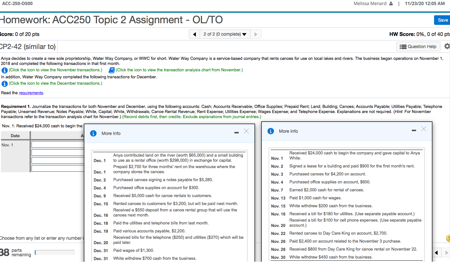Click the back arrow at the bottom right
450x262 pixels.
coord(436,252)
